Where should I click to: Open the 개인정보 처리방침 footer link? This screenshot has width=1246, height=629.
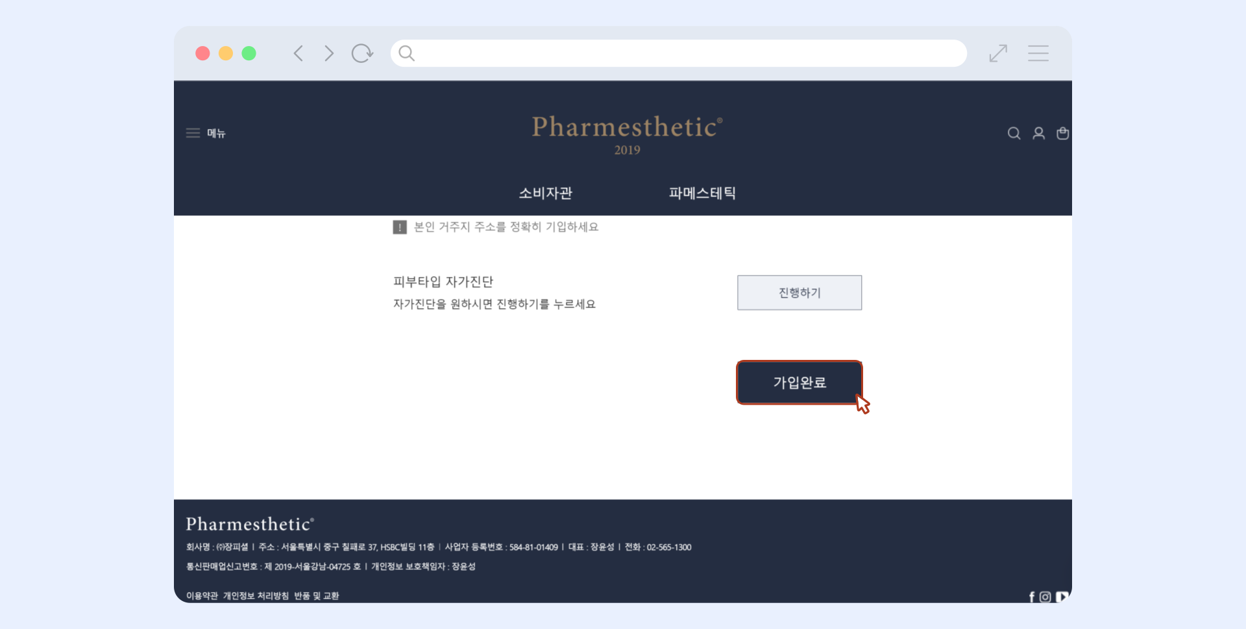pyautogui.click(x=256, y=596)
